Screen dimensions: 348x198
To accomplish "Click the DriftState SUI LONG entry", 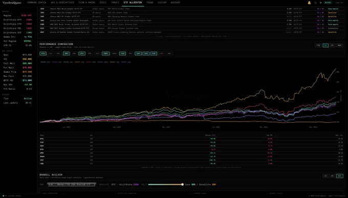I will point(17,32).
